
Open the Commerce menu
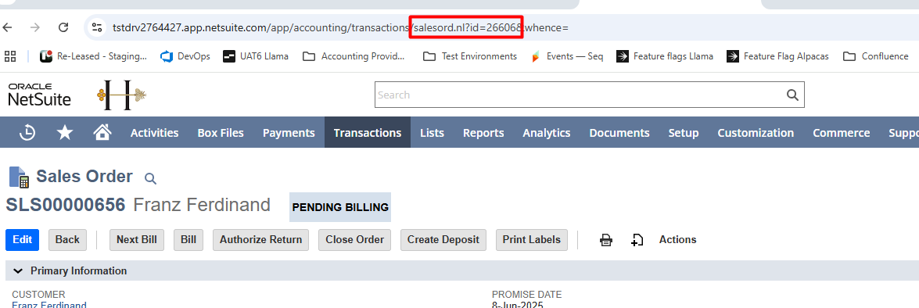coord(841,133)
